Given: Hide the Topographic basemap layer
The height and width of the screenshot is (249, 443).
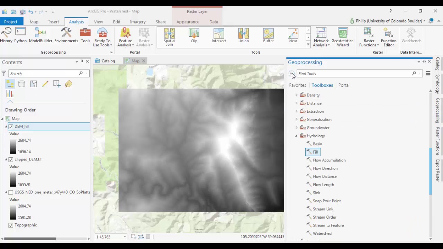Looking at the screenshot, I should [x=11, y=225].
